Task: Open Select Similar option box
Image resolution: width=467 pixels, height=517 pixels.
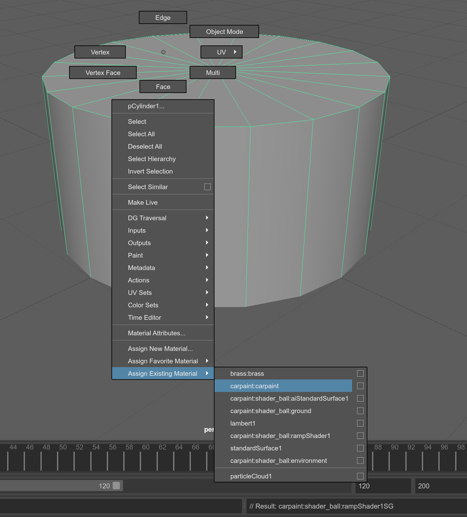Action: tap(207, 187)
